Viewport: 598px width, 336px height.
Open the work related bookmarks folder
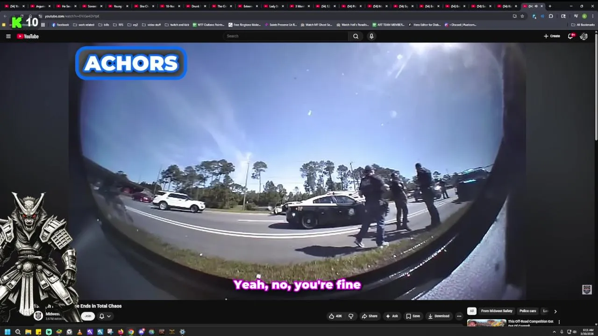(x=84, y=25)
